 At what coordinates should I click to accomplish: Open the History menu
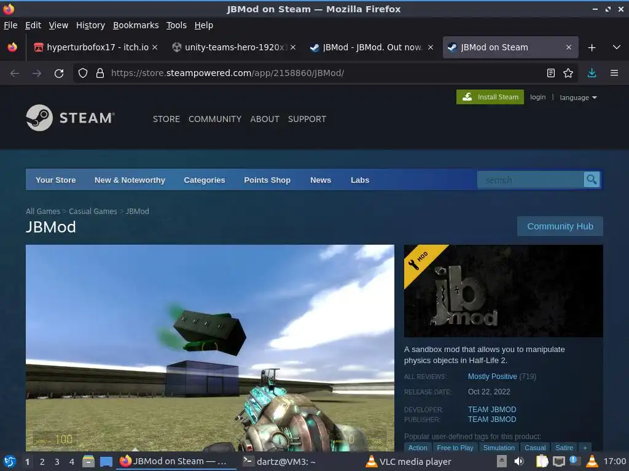click(90, 25)
